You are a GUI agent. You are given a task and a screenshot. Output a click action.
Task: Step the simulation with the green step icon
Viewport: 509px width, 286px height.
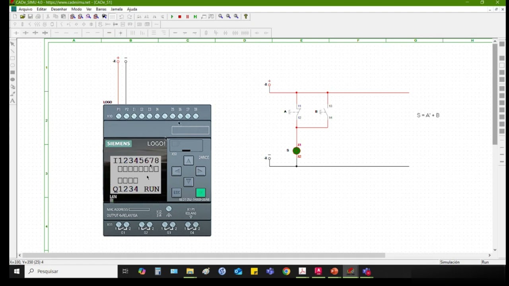click(x=195, y=17)
